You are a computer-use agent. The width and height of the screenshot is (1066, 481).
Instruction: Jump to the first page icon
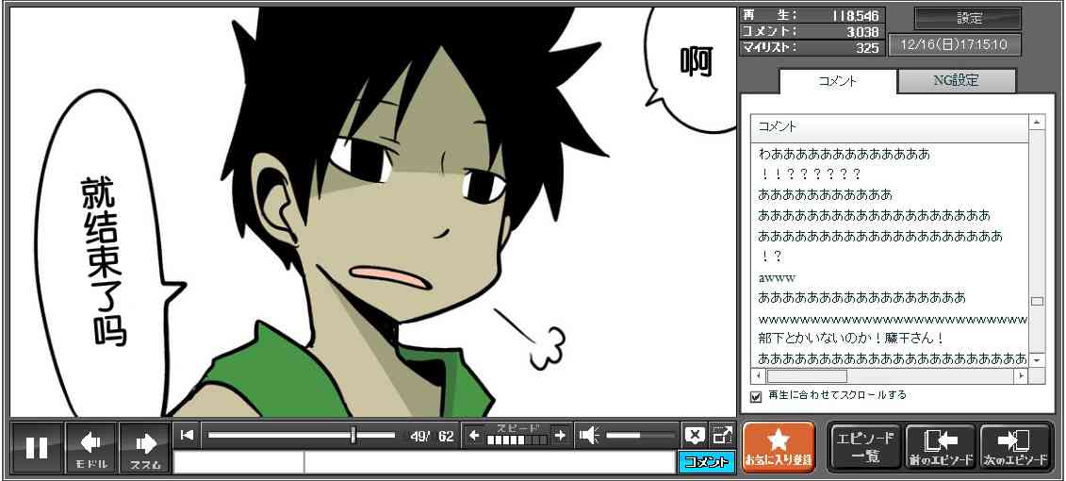pos(188,435)
